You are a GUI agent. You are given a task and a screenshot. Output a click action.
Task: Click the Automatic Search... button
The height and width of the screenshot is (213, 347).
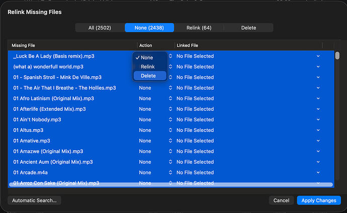[34, 200]
